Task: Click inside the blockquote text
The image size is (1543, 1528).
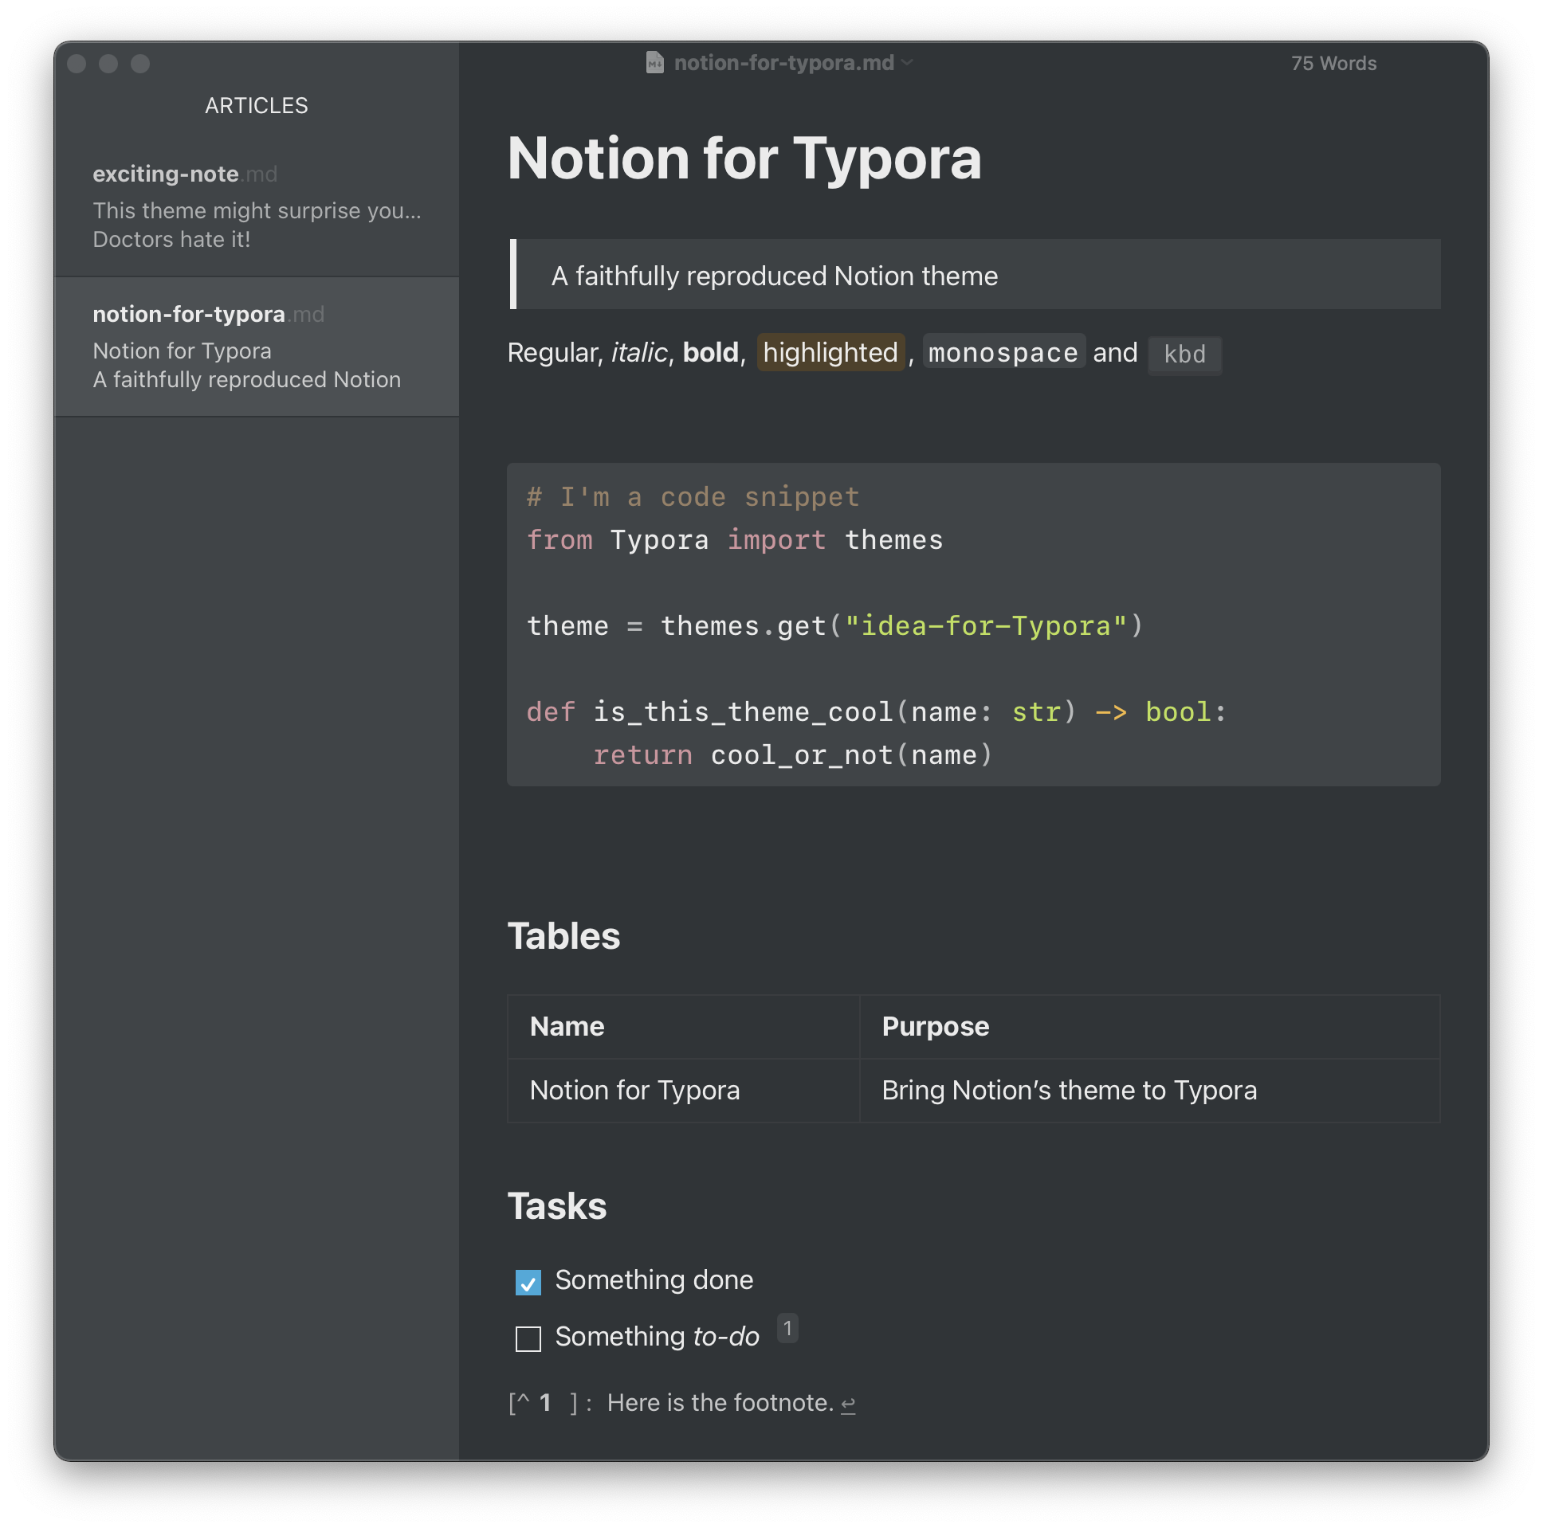Action: pyautogui.click(x=774, y=276)
